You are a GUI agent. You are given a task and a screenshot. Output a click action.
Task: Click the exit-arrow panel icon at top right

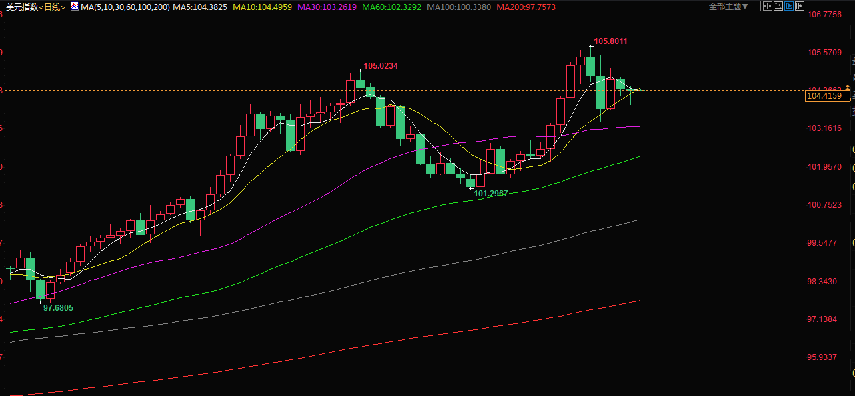[x=800, y=6]
